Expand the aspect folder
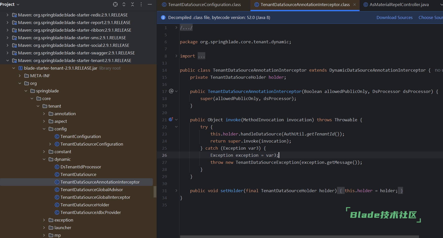The width and height of the screenshot is (443, 238). (44, 121)
